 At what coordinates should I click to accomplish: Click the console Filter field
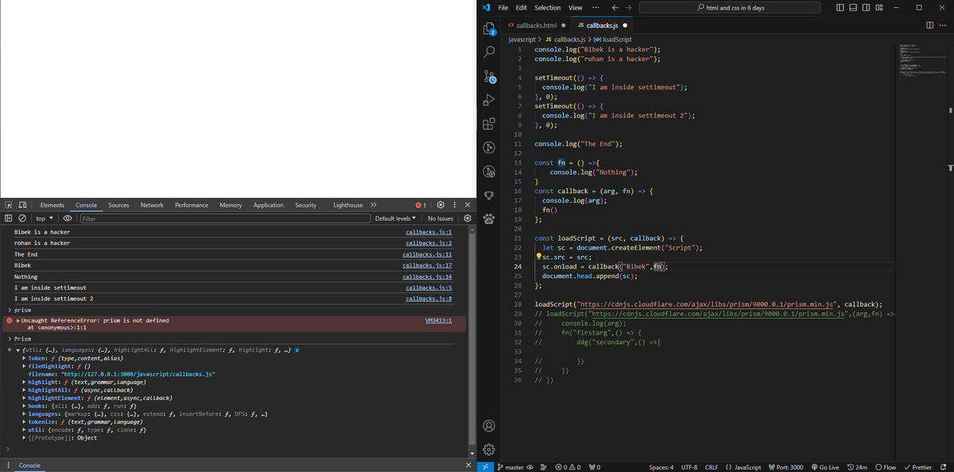224,218
